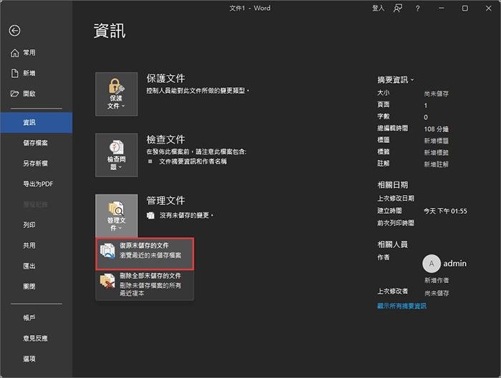Open the help question mark icon
This screenshot has height=378, width=501.
(417, 9)
